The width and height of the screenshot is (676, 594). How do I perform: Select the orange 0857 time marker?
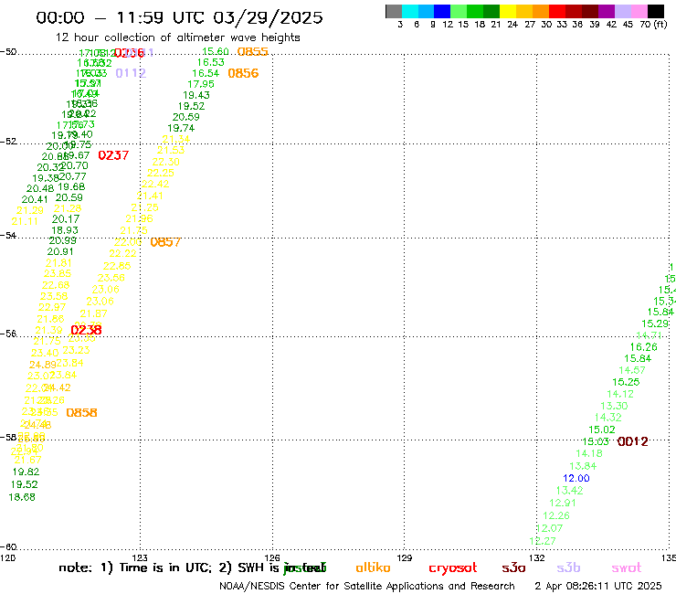(165, 242)
